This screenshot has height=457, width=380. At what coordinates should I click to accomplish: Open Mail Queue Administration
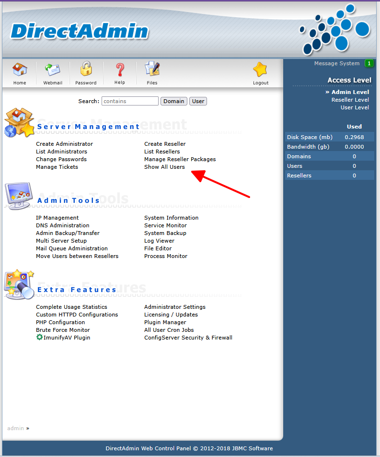point(71,248)
